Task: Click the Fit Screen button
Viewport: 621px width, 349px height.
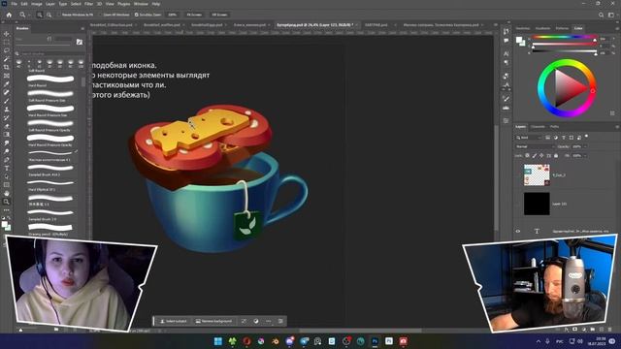Action: pos(194,15)
